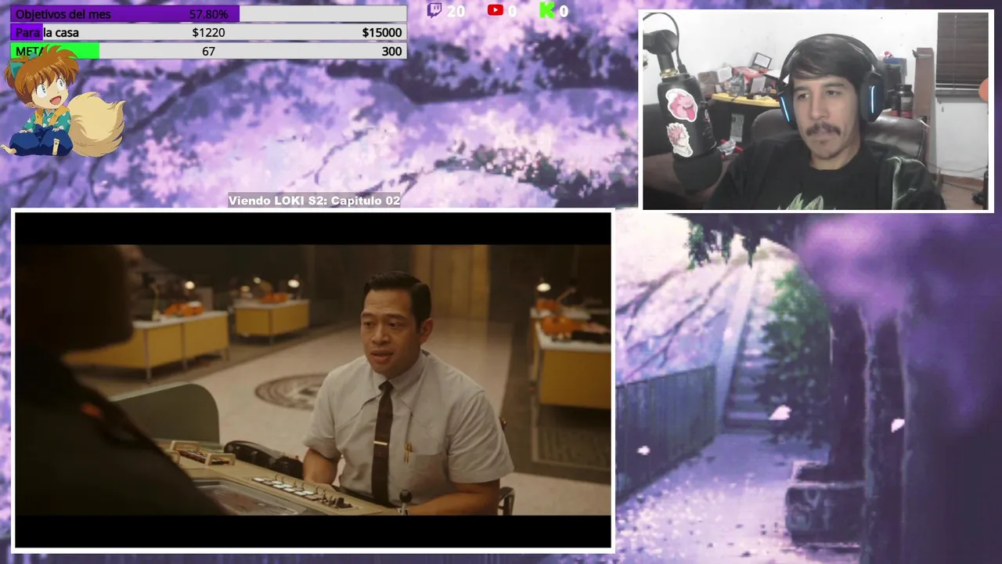Click the $15000 goal amount
1002x564 pixels.
[382, 32]
